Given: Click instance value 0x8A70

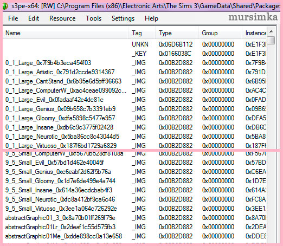Looking at the screenshot, I should [x=256, y=218].
